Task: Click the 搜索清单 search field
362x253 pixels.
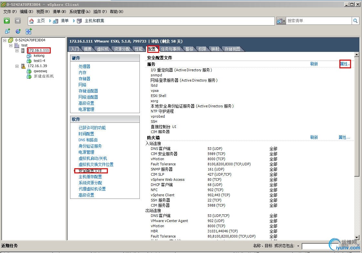Action: point(319,21)
